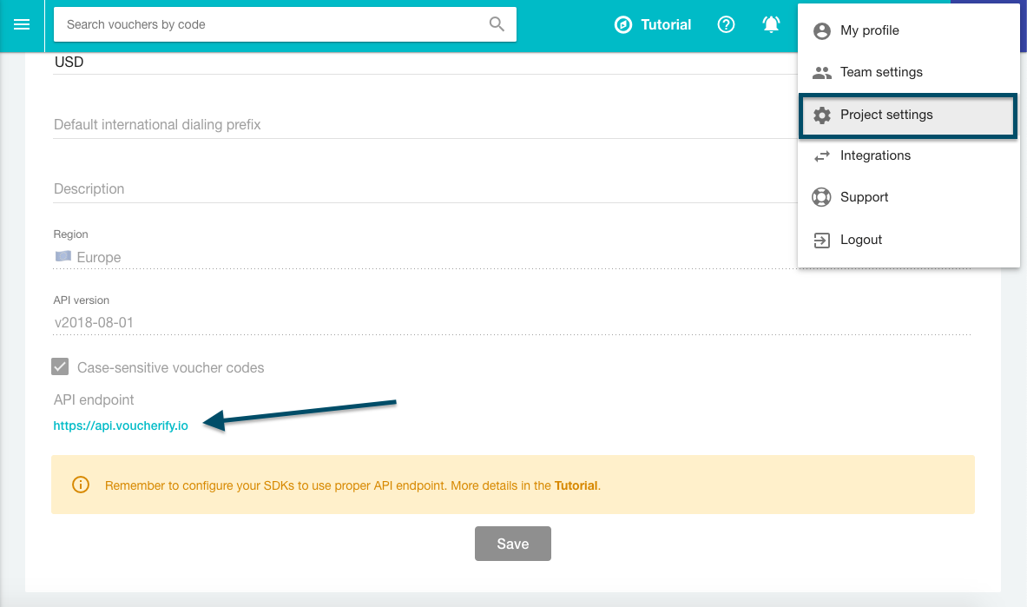This screenshot has height=607, width=1027.
Task: Click the Save button
Action: 512,544
